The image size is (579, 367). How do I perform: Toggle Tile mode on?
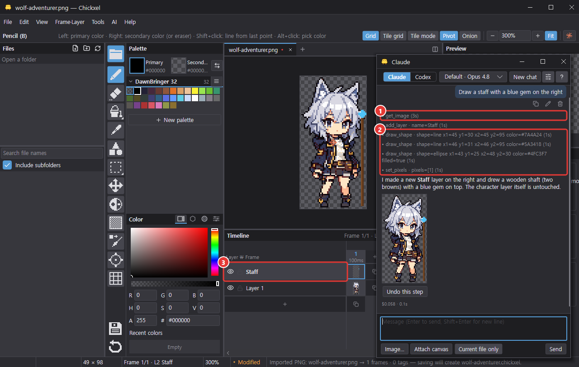pos(423,36)
